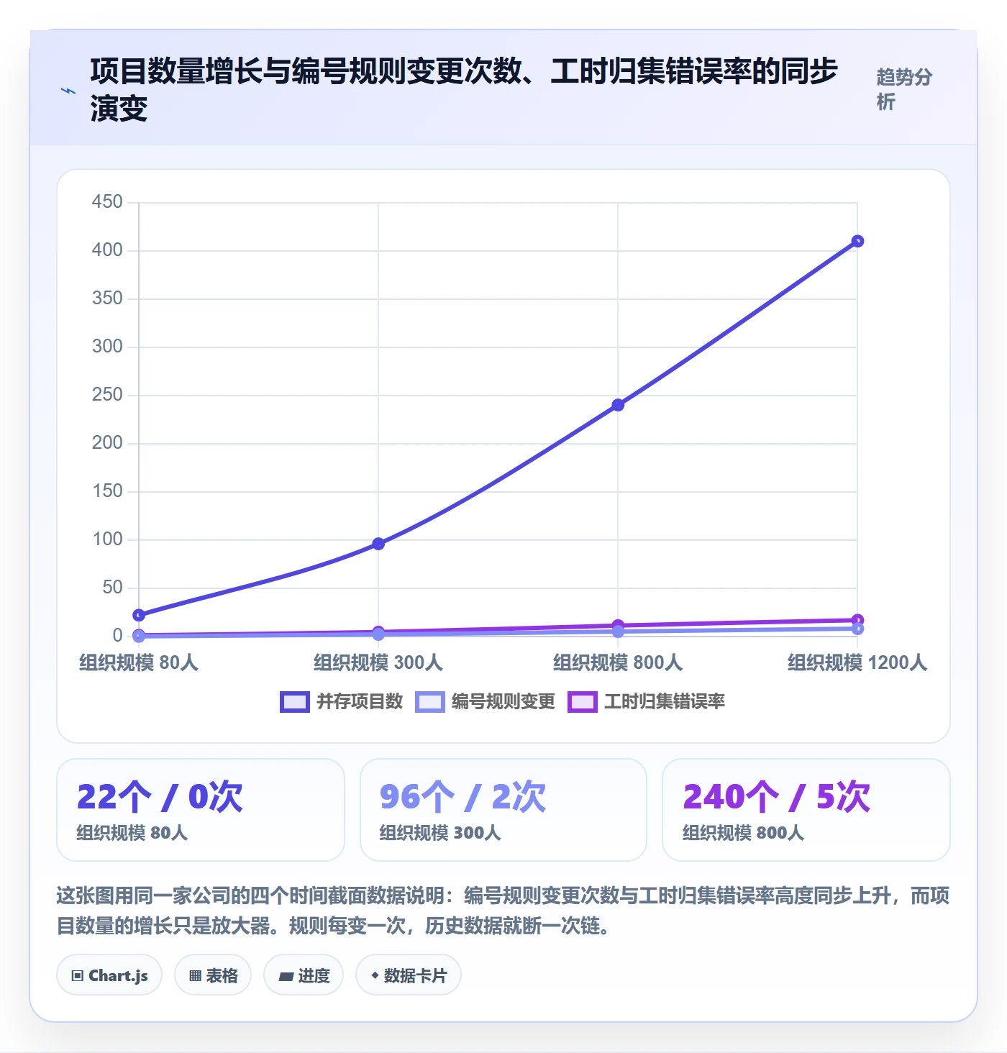The width and height of the screenshot is (1007, 1053).
Task: Toggle the 工时归集错误率 legend item
Action: 646,701
